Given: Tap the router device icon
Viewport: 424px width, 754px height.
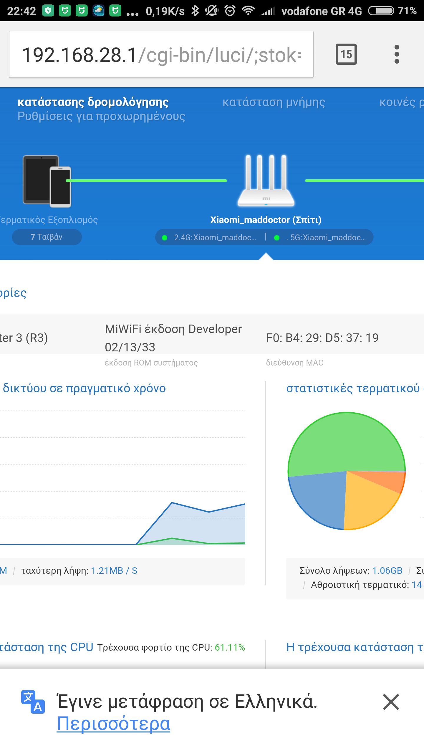Looking at the screenshot, I should click(x=266, y=181).
